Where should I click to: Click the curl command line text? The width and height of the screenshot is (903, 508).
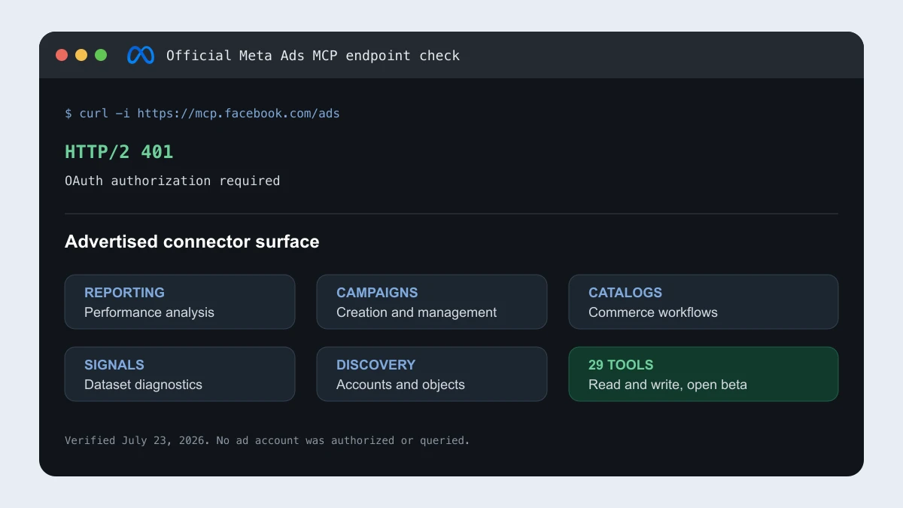pos(202,114)
